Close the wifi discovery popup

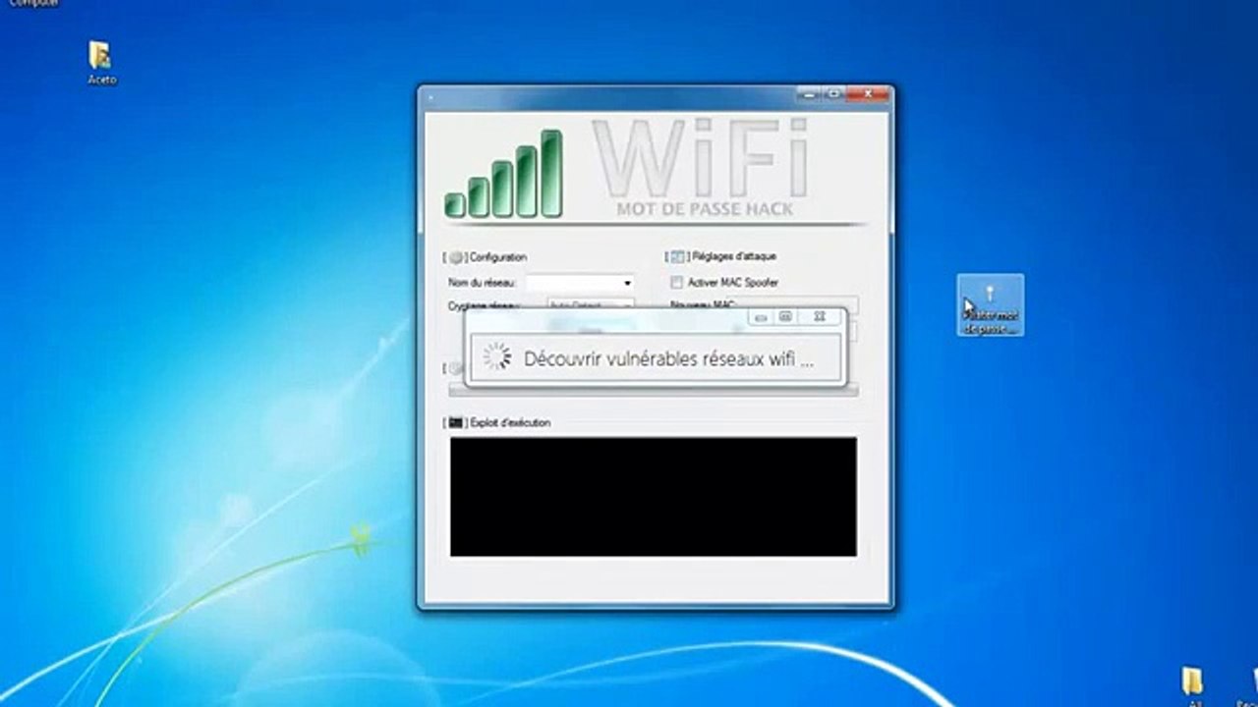(x=819, y=317)
